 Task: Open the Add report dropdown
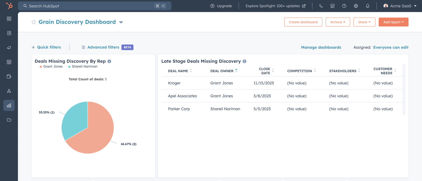[x=393, y=22]
